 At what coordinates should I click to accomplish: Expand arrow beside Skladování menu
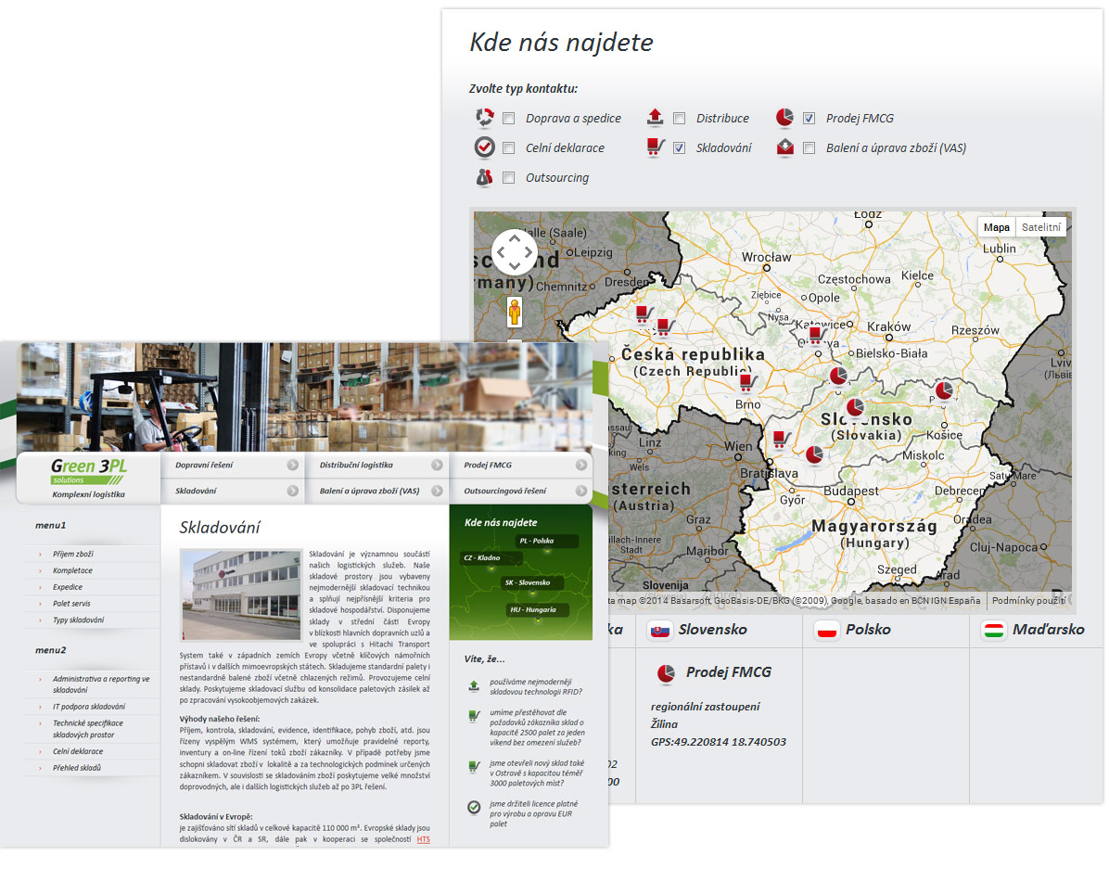(293, 491)
